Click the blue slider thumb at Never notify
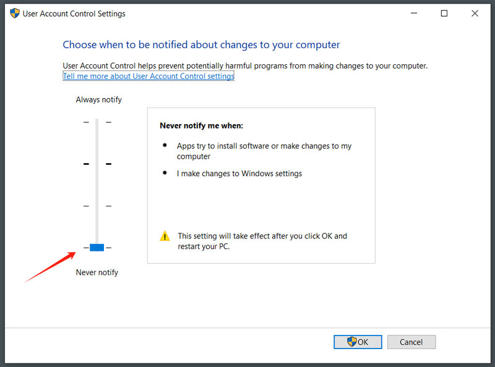The image size is (495, 367). coord(97,248)
